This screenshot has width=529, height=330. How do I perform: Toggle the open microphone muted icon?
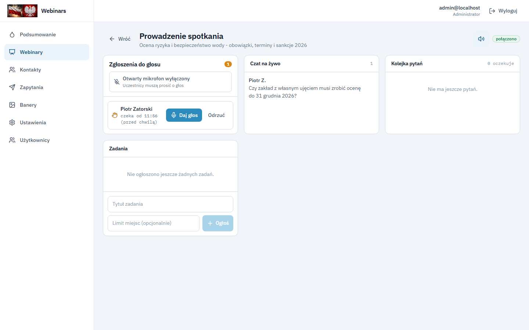[117, 82]
